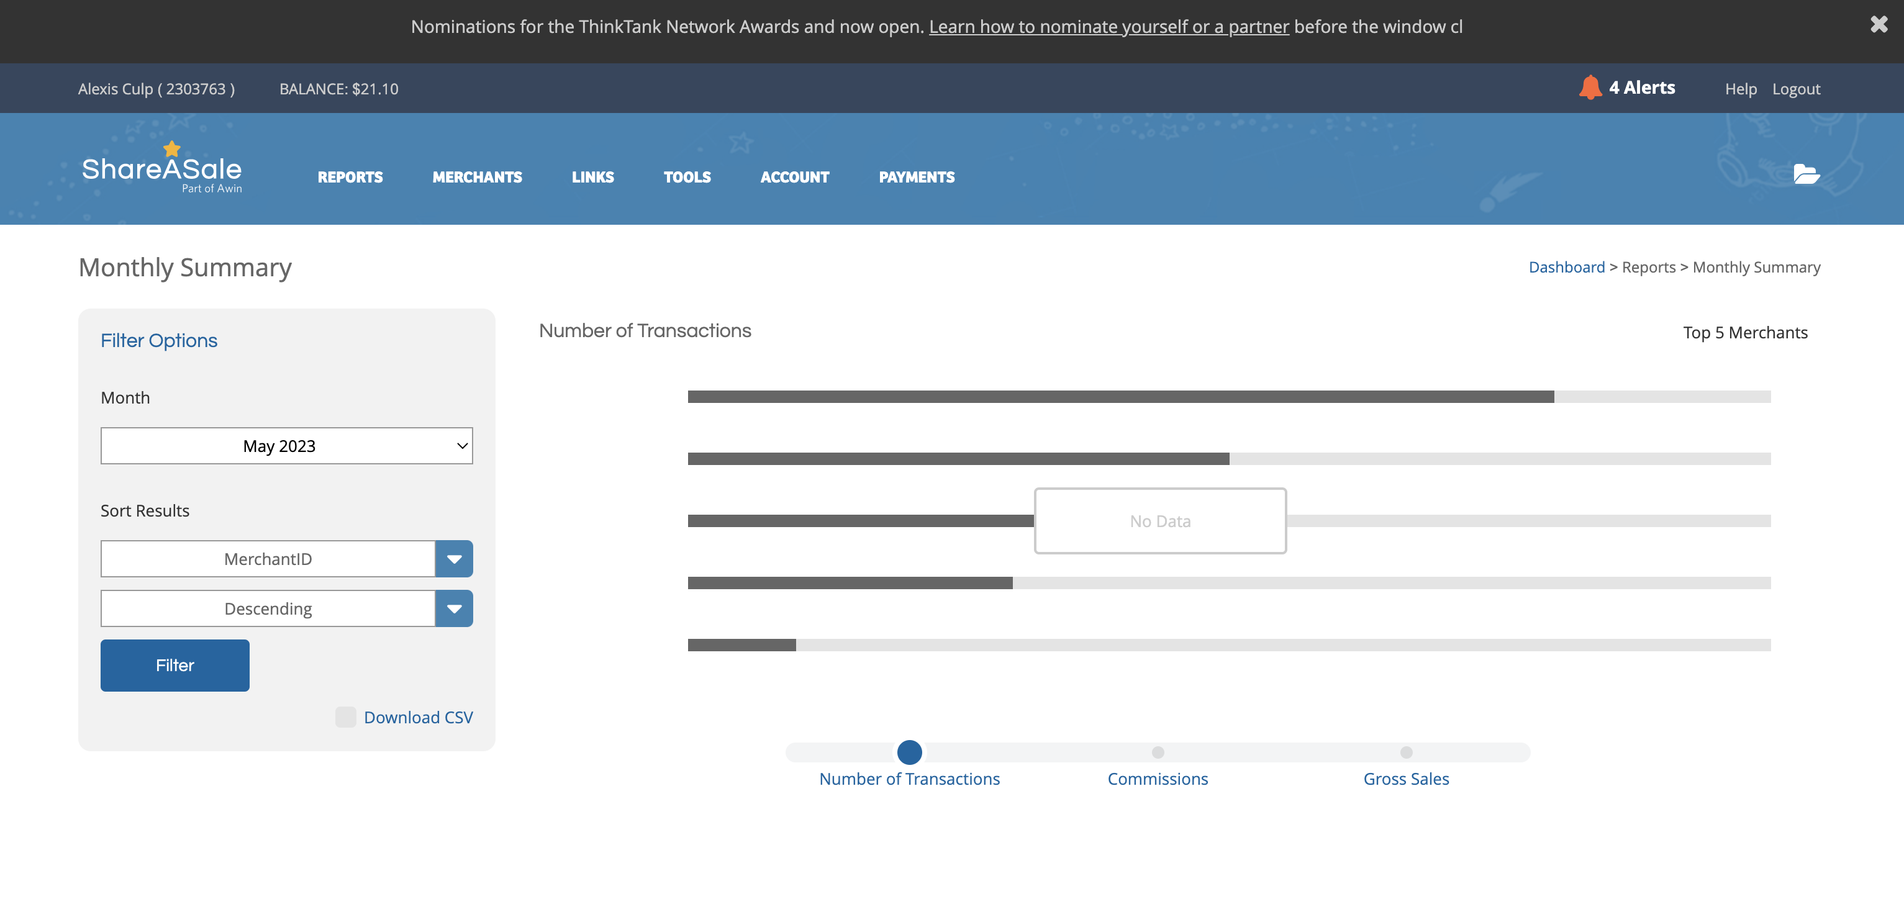Open the ACCOUNT menu
The image size is (1904, 899).
tap(796, 178)
